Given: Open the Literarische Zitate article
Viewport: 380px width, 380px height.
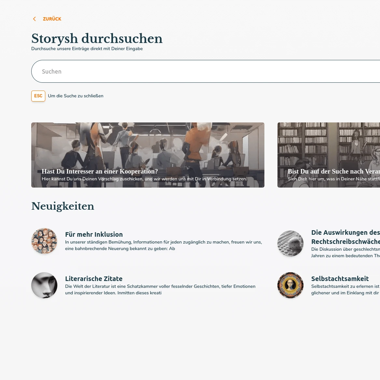Looking at the screenshot, I should 94,279.
